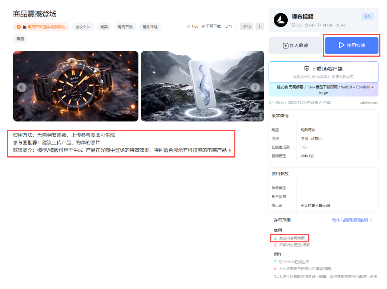Viewport: 387px width, 289px height.
Task: Click the remix icon showing 47
Action: 226,26
